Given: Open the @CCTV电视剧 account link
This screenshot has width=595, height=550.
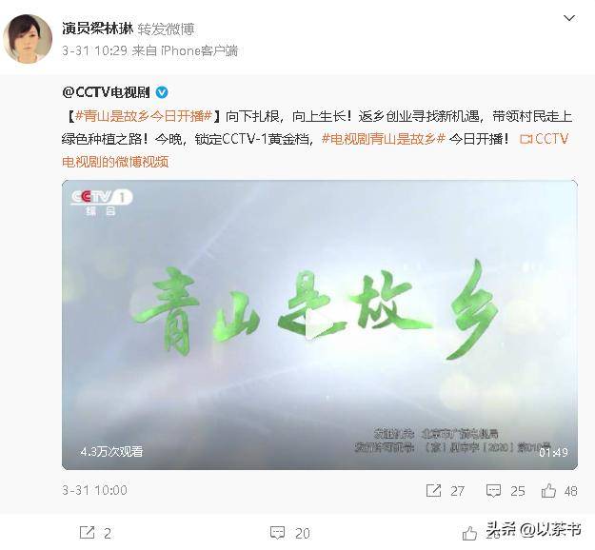Looking at the screenshot, I should pyautogui.click(x=107, y=92).
